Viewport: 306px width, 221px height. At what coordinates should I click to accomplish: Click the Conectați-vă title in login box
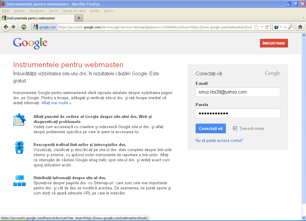click(208, 74)
